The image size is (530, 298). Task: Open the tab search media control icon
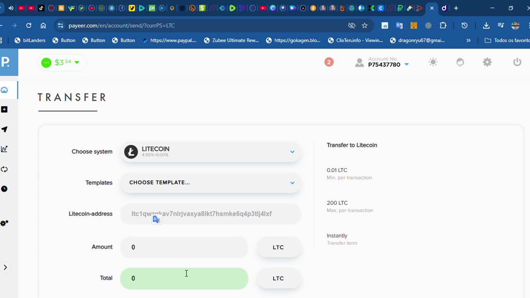tap(501, 25)
